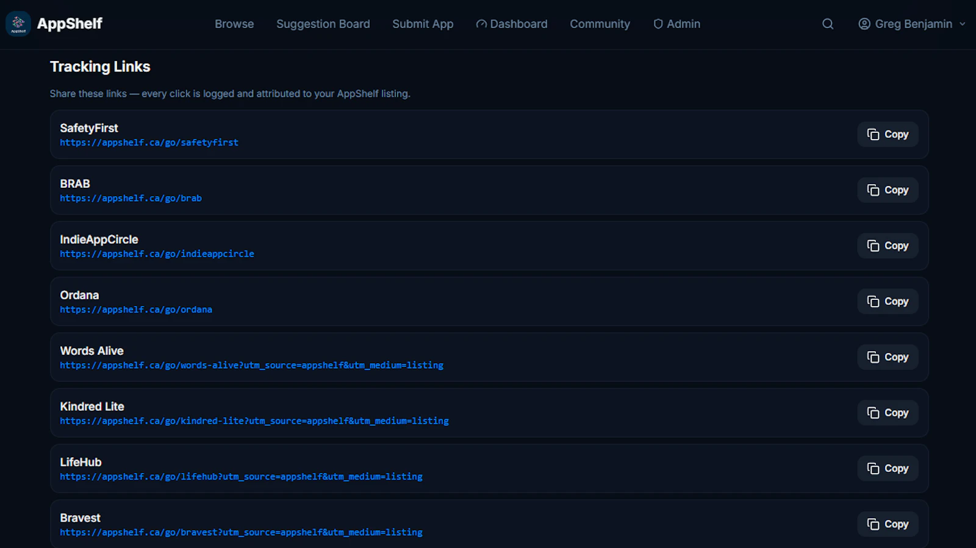Open the appshelf.ca/go/safetyfirst link
The image size is (976, 548).
coord(149,143)
